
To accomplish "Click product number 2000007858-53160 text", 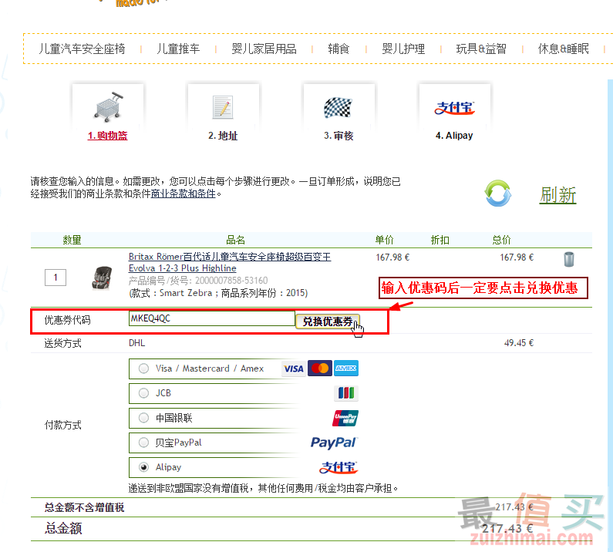I will (x=231, y=281).
